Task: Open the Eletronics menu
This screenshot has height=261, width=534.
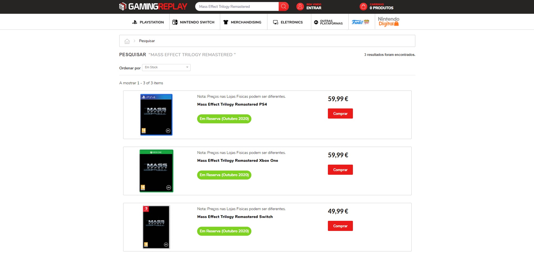Action: click(x=292, y=22)
